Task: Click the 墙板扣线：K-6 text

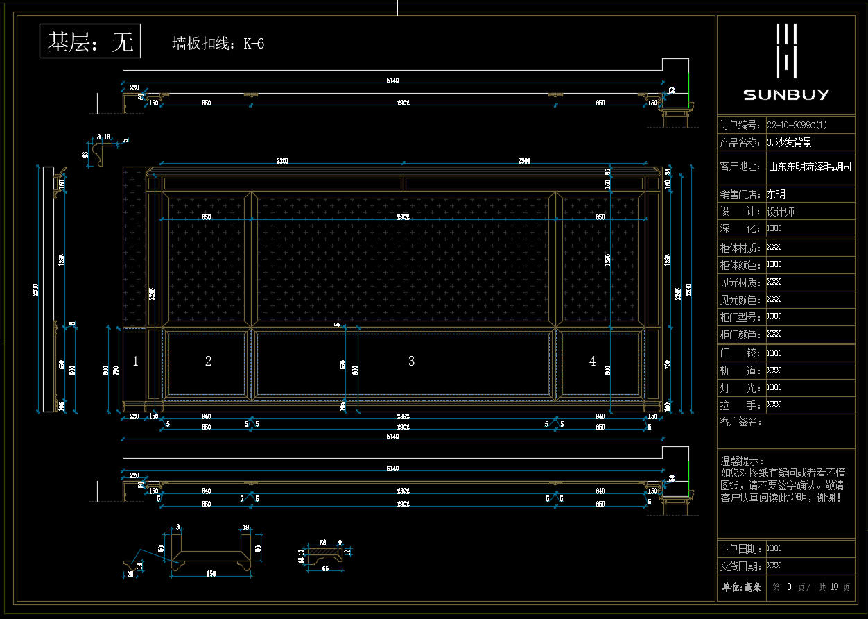Action: point(218,44)
